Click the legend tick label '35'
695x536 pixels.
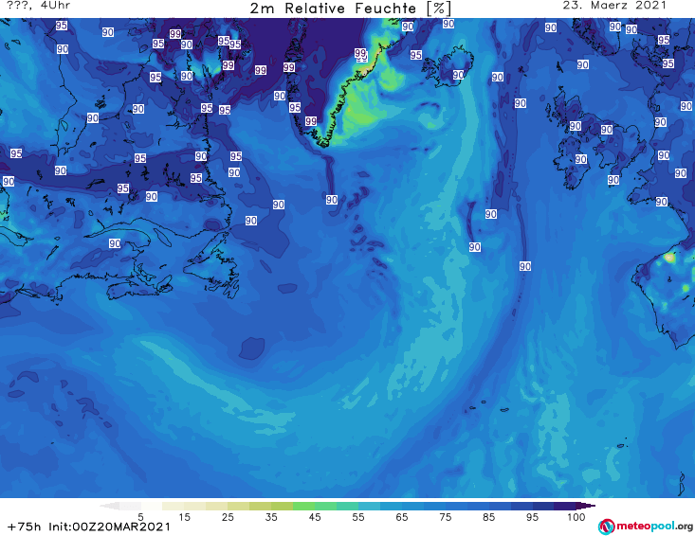point(271,517)
